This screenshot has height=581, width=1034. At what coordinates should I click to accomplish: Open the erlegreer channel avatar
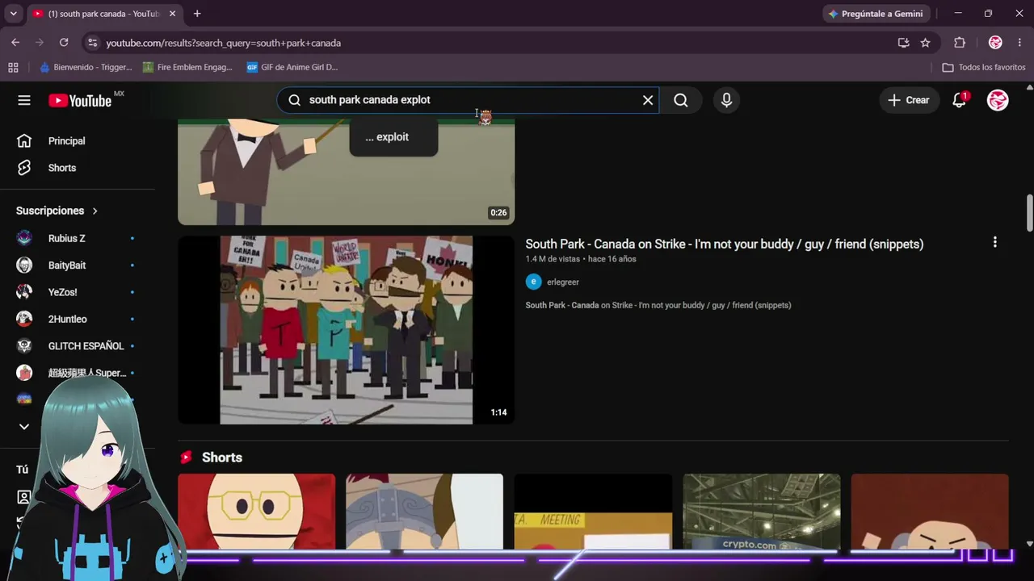(x=533, y=282)
